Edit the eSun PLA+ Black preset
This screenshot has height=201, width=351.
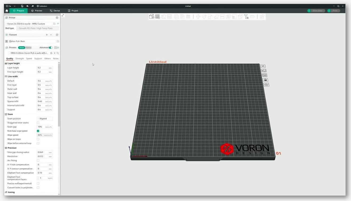(x=58, y=41)
